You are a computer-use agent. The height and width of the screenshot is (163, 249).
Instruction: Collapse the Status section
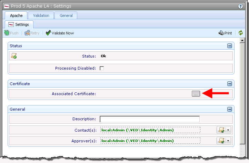click(229, 46)
